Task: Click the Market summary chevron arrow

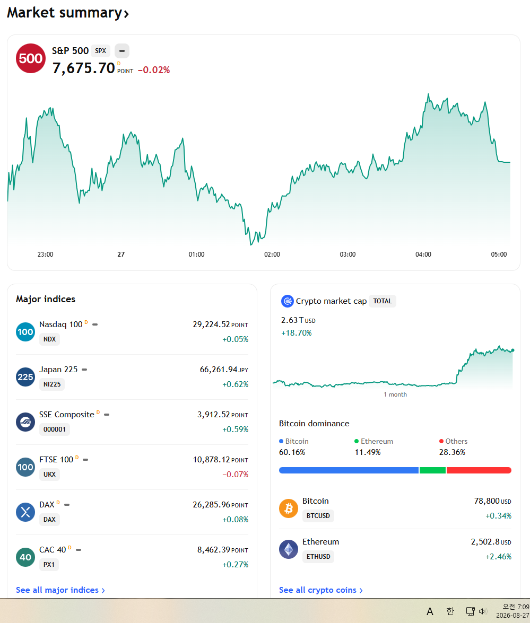Action: point(126,14)
